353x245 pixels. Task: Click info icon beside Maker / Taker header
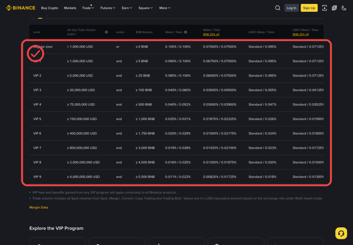coord(186,32)
